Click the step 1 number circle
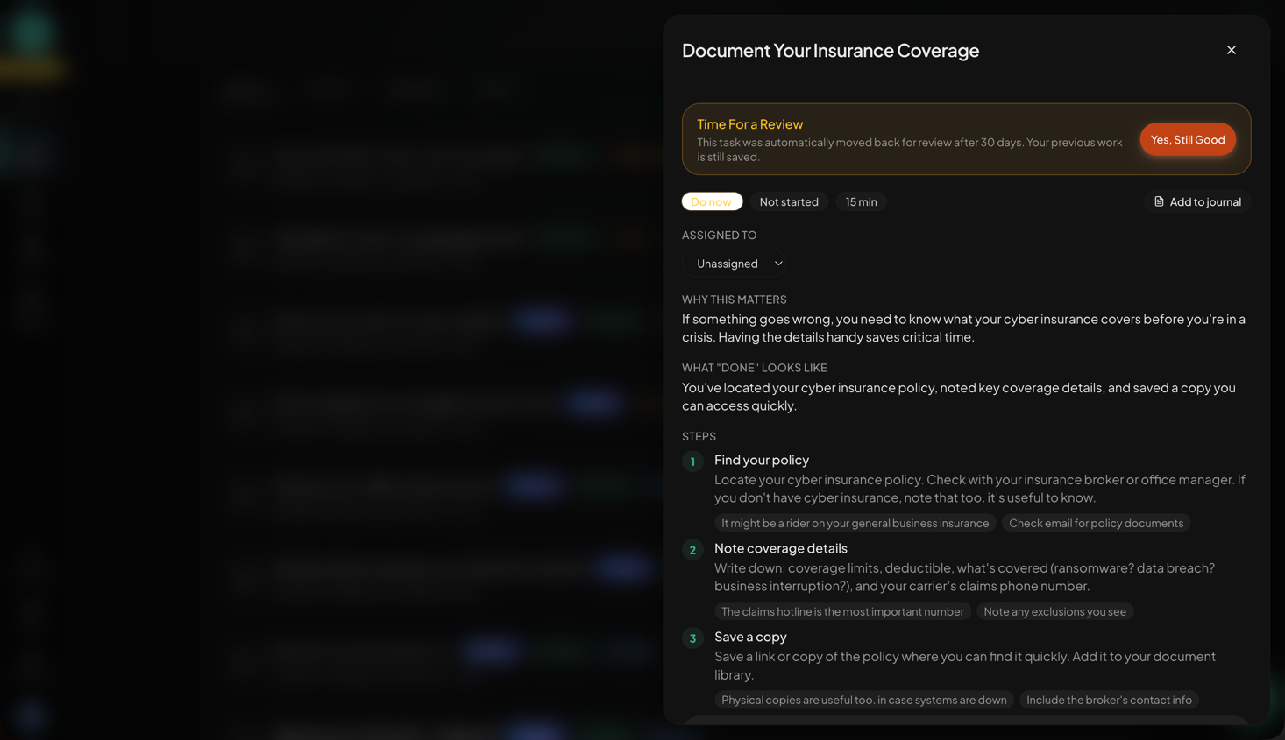The width and height of the screenshot is (1285, 740). tap(692, 462)
